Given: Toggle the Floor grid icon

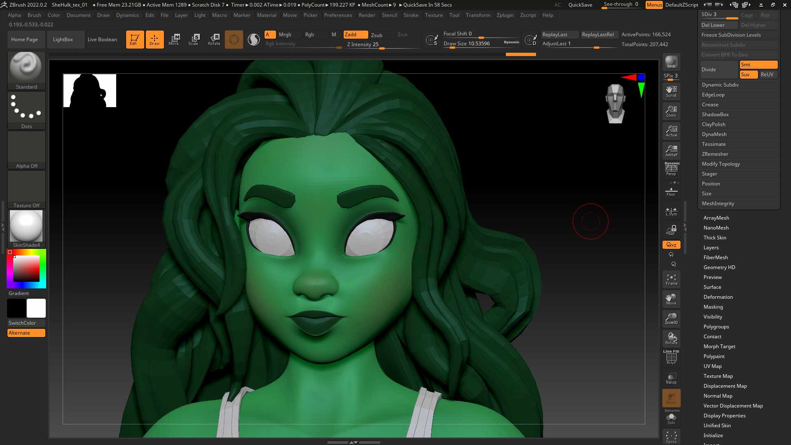Looking at the screenshot, I should coord(671,192).
